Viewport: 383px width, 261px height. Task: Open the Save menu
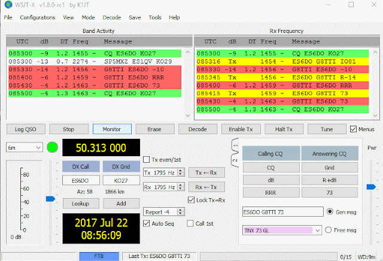point(135,17)
